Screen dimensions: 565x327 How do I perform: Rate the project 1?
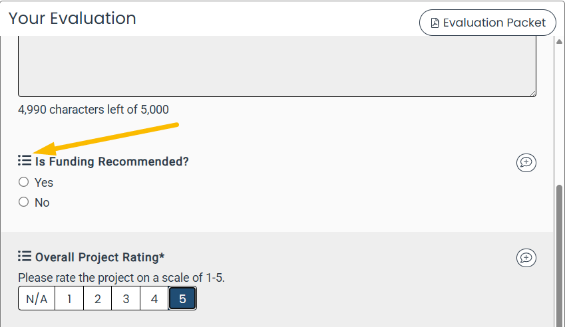click(x=69, y=299)
